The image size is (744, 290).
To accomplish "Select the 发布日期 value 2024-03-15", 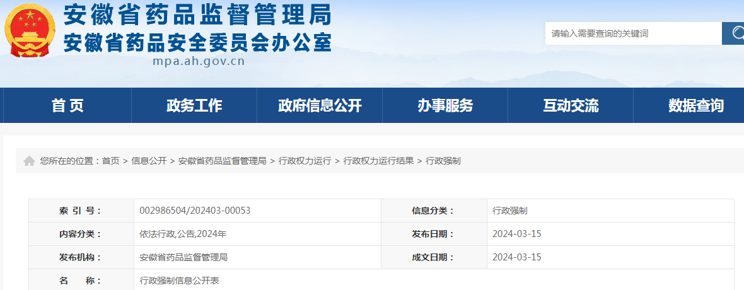I will (517, 234).
